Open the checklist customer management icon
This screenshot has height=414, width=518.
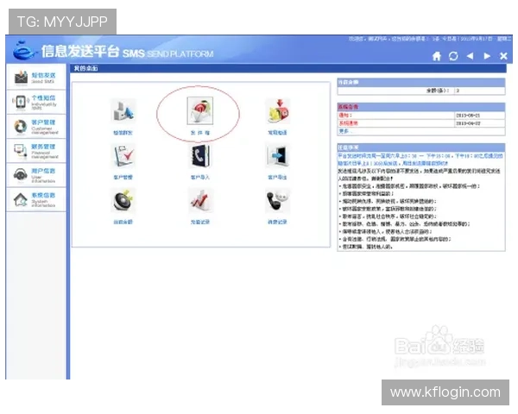(x=123, y=156)
